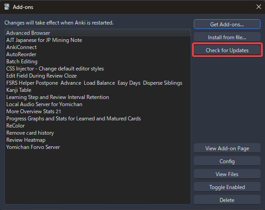Close the Add-ons dialog
The height and width of the screenshot is (210, 265).
tap(259, 7)
